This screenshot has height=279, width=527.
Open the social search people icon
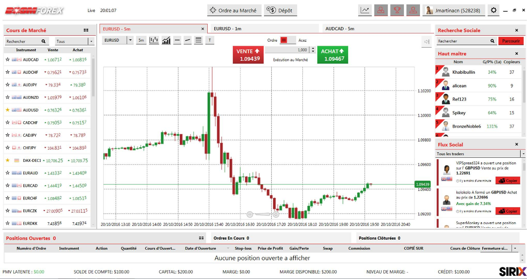point(381,11)
